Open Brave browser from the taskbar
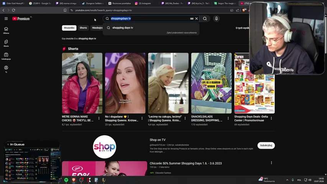Image resolution: width=327 pixels, height=184 pixels. (x=74, y=180)
